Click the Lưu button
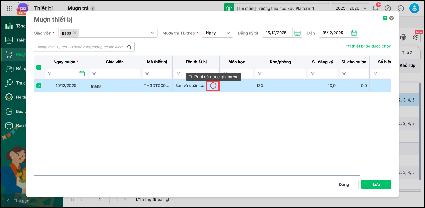This screenshot has height=208, width=425. point(376,184)
